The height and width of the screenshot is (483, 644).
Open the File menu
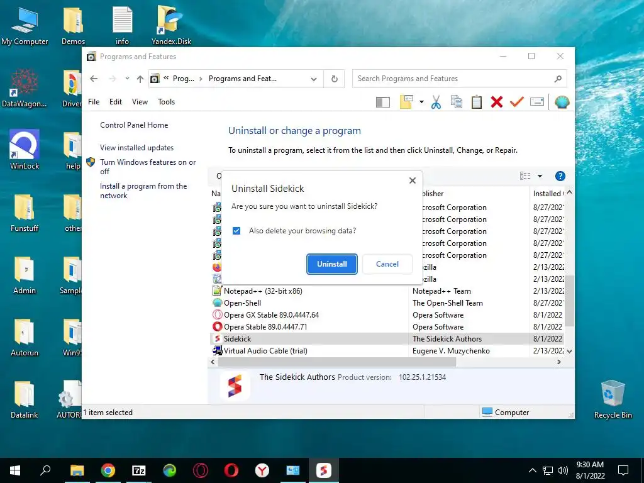tap(94, 102)
